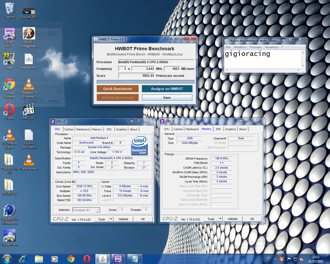Click OK in the right CPU-Z window

click(252, 219)
